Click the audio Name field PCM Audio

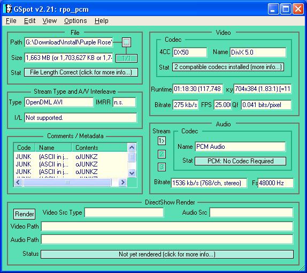coord(240,147)
